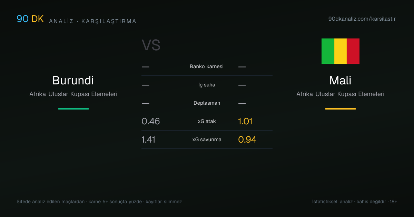Viewport: 414px width, 217px height.
Task: Click the İç saha row label
Action: click(207, 85)
